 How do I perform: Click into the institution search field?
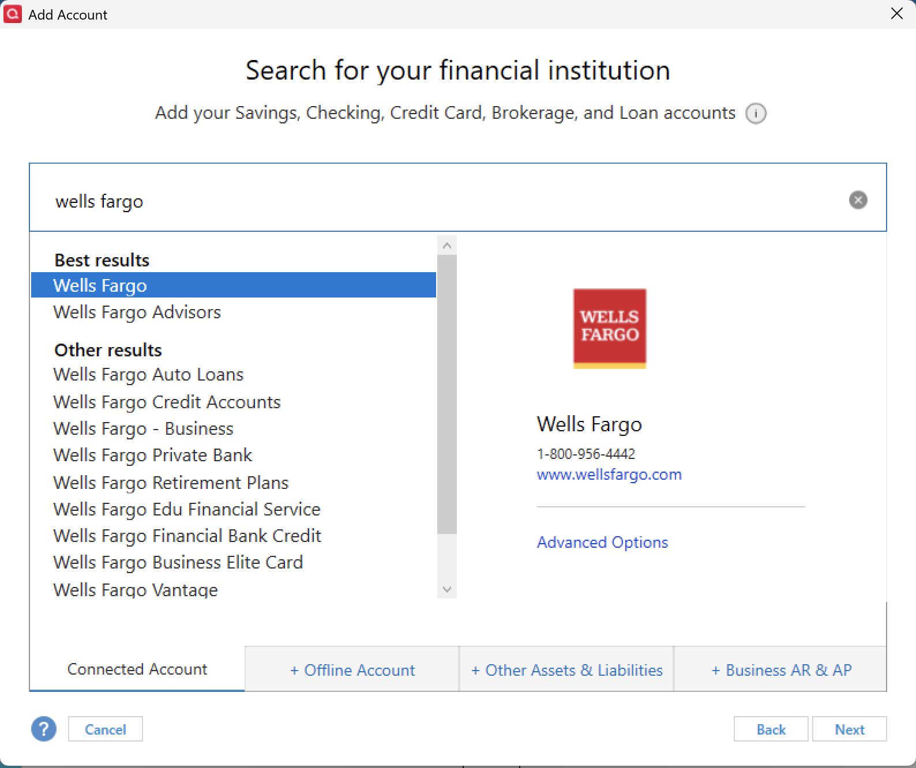(438, 201)
